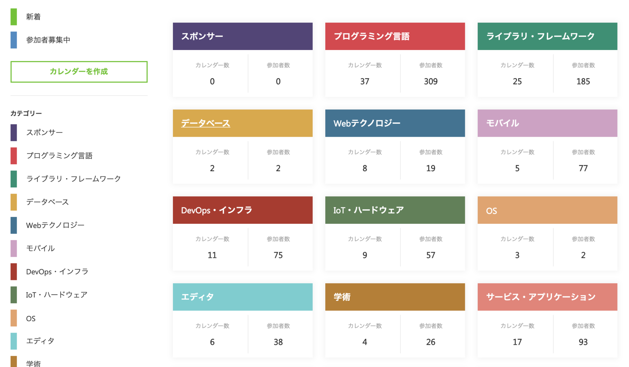The height and width of the screenshot is (367, 629).
Task: Select モバイル in the sidebar category list
Action: [x=40, y=248]
